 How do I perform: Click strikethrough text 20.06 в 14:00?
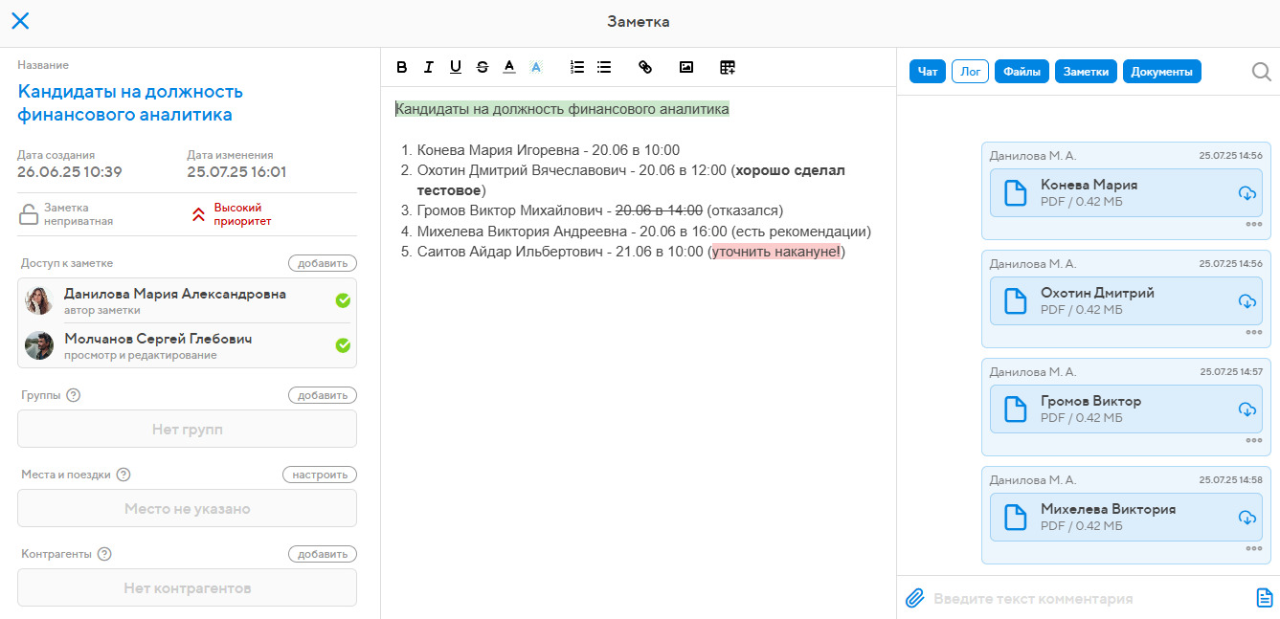pos(659,210)
